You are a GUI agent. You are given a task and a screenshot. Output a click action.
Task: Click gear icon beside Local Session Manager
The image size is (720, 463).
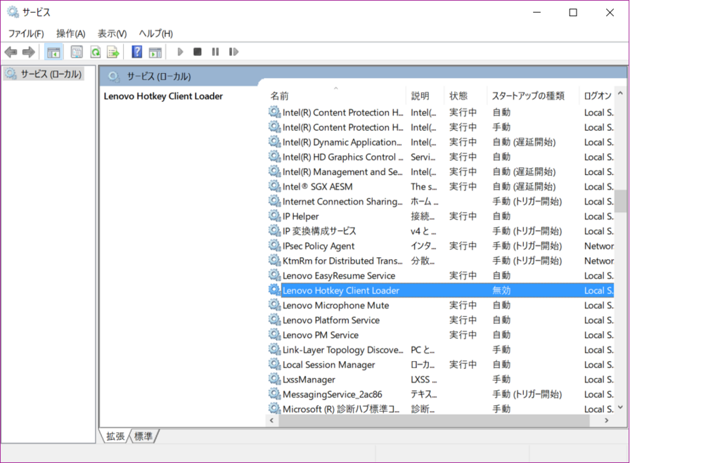click(274, 365)
